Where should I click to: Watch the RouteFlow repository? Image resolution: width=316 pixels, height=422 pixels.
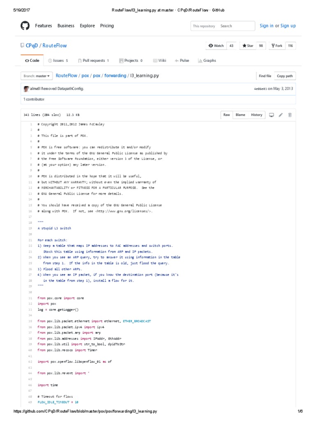[x=216, y=46]
